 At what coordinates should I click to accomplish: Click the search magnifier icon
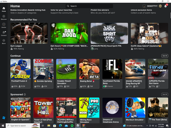68,6
